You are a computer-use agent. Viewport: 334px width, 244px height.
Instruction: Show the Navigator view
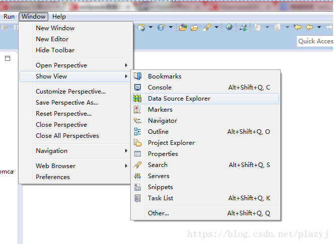(x=205, y=121)
